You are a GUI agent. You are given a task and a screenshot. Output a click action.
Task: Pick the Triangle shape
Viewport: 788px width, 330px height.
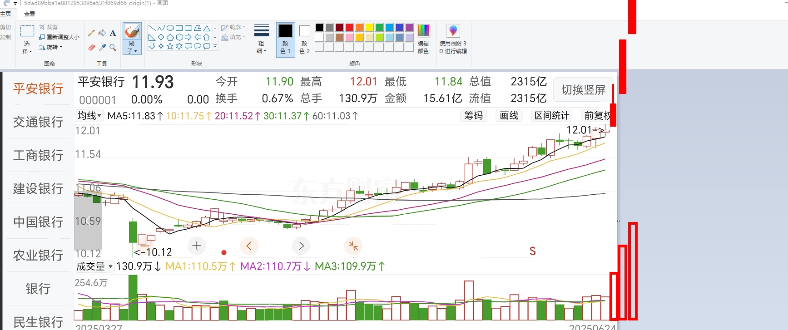click(207, 28)
